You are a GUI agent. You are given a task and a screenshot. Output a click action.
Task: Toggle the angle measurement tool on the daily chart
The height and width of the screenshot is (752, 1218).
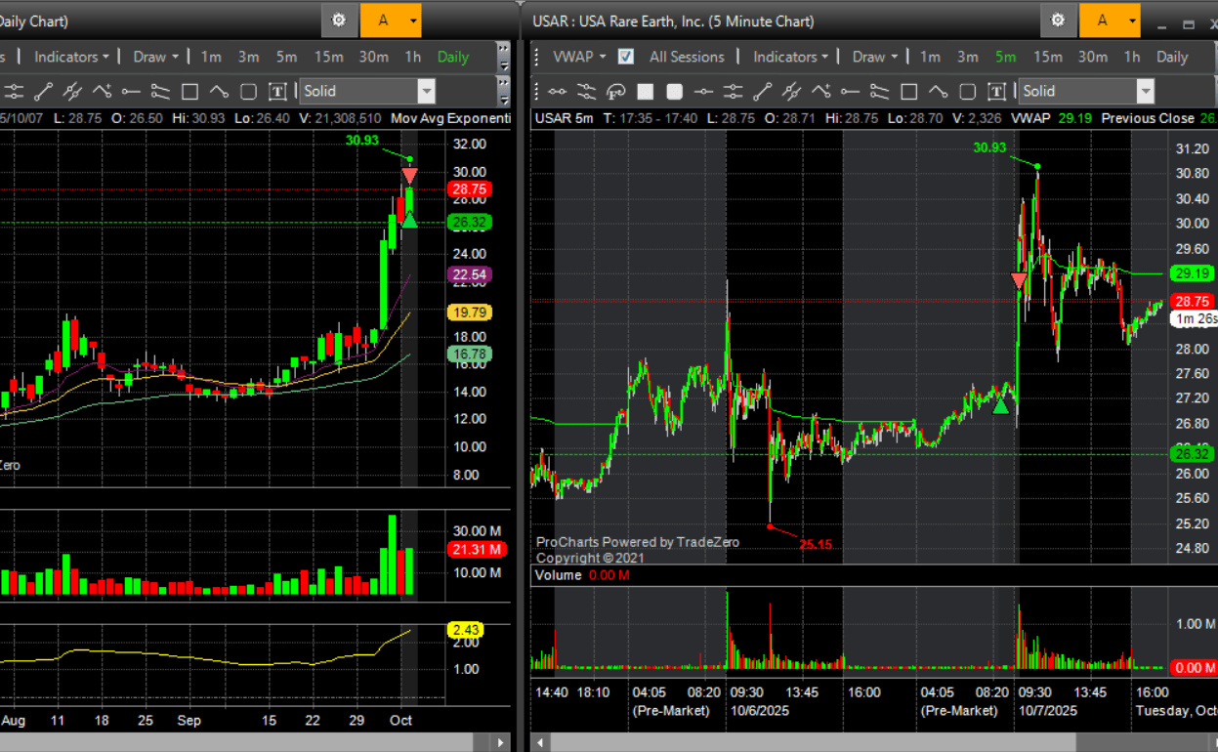click(x=73, y=91)
